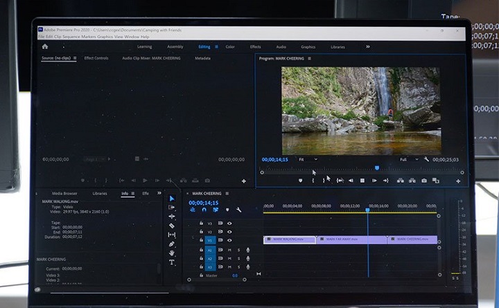Switch to the Color workspace tab
The image size is (499, 308).
coord(230,47)
